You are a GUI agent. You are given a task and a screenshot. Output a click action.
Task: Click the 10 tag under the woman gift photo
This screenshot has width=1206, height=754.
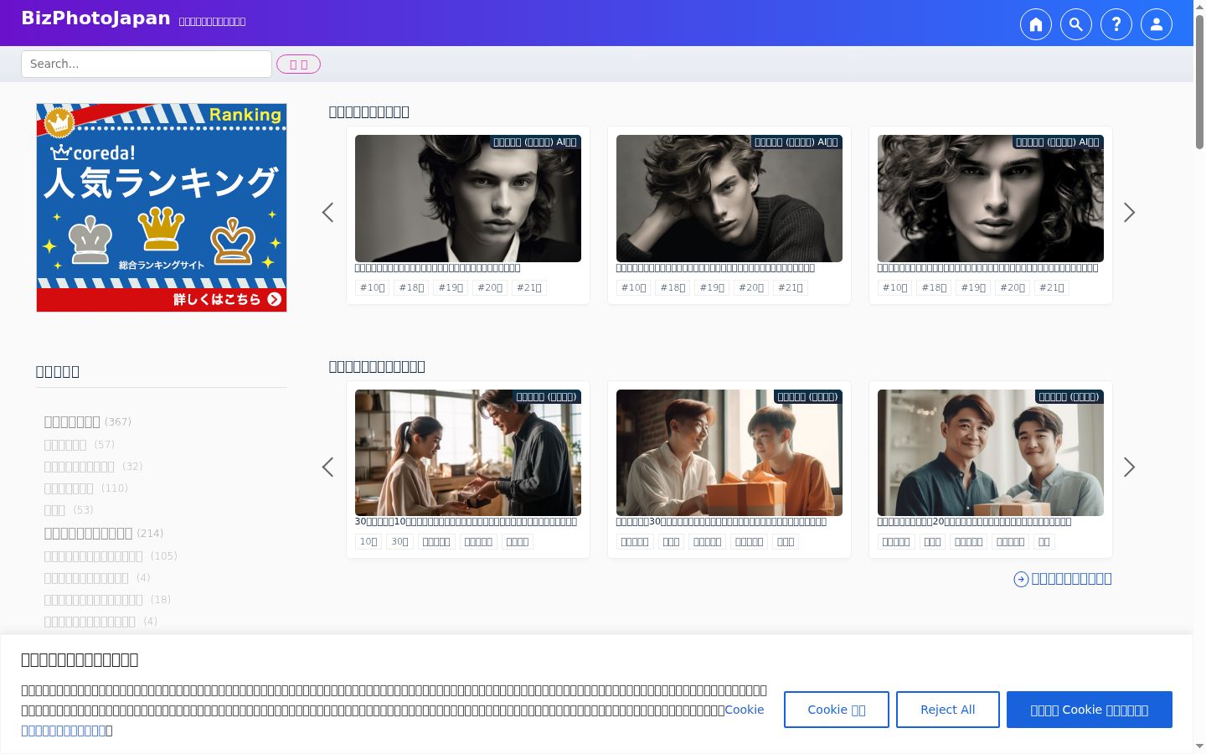(x=368, y=542)
